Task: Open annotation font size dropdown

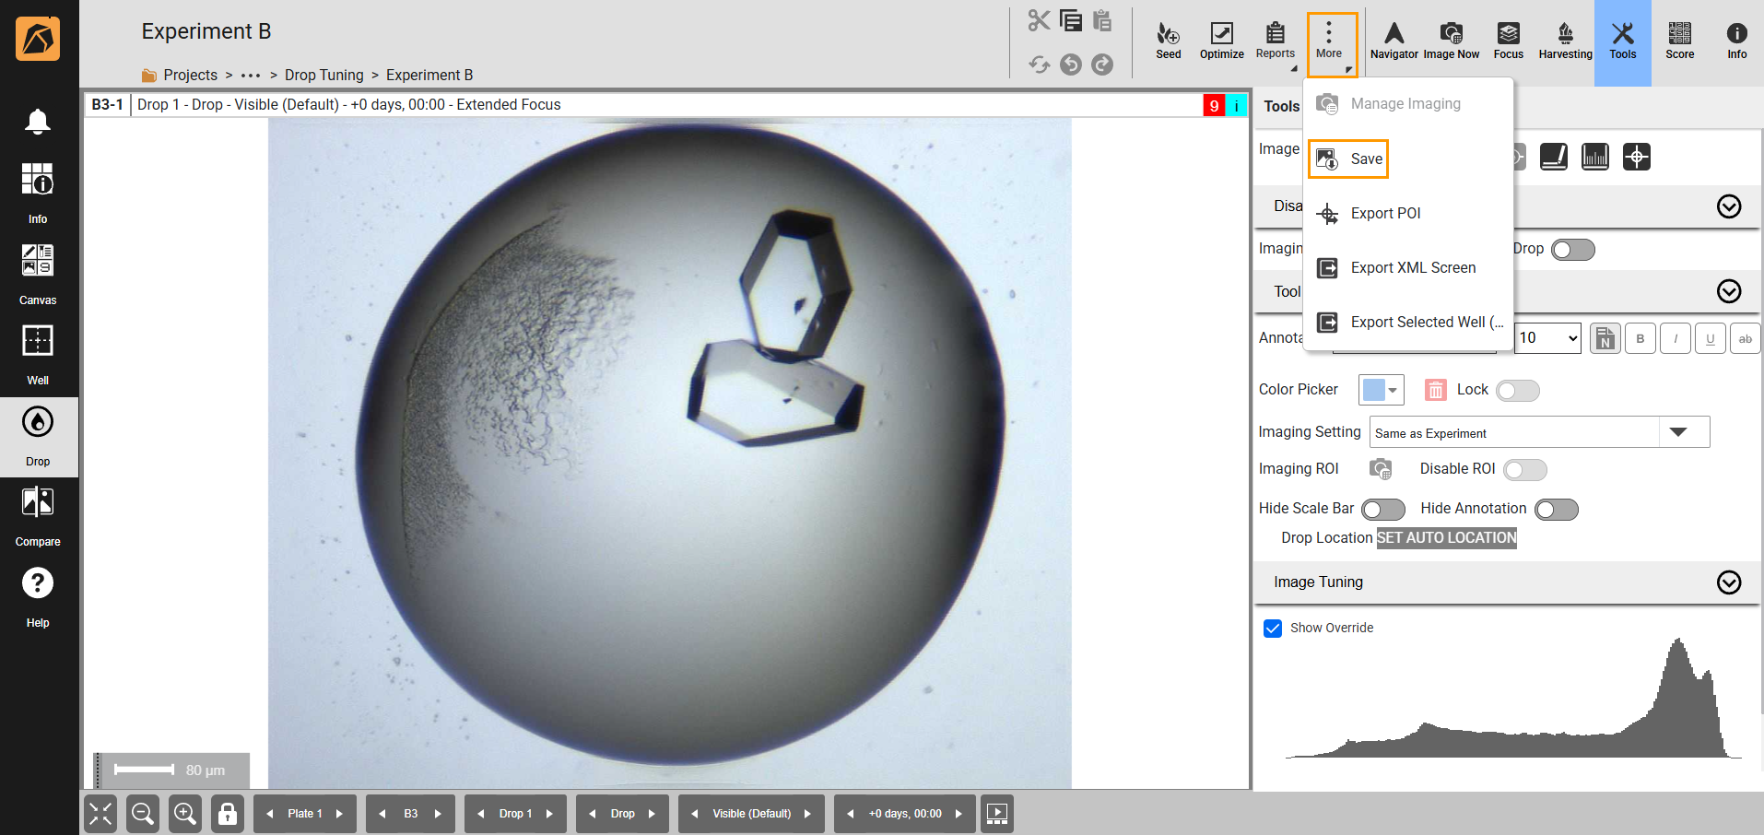Action: 1548,338
